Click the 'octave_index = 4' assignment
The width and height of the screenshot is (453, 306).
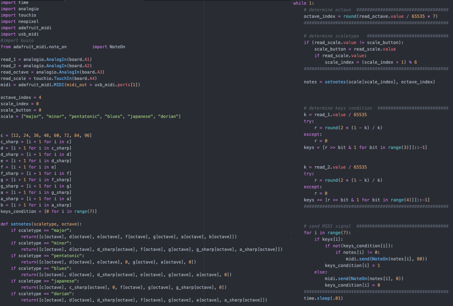(21, 97)
